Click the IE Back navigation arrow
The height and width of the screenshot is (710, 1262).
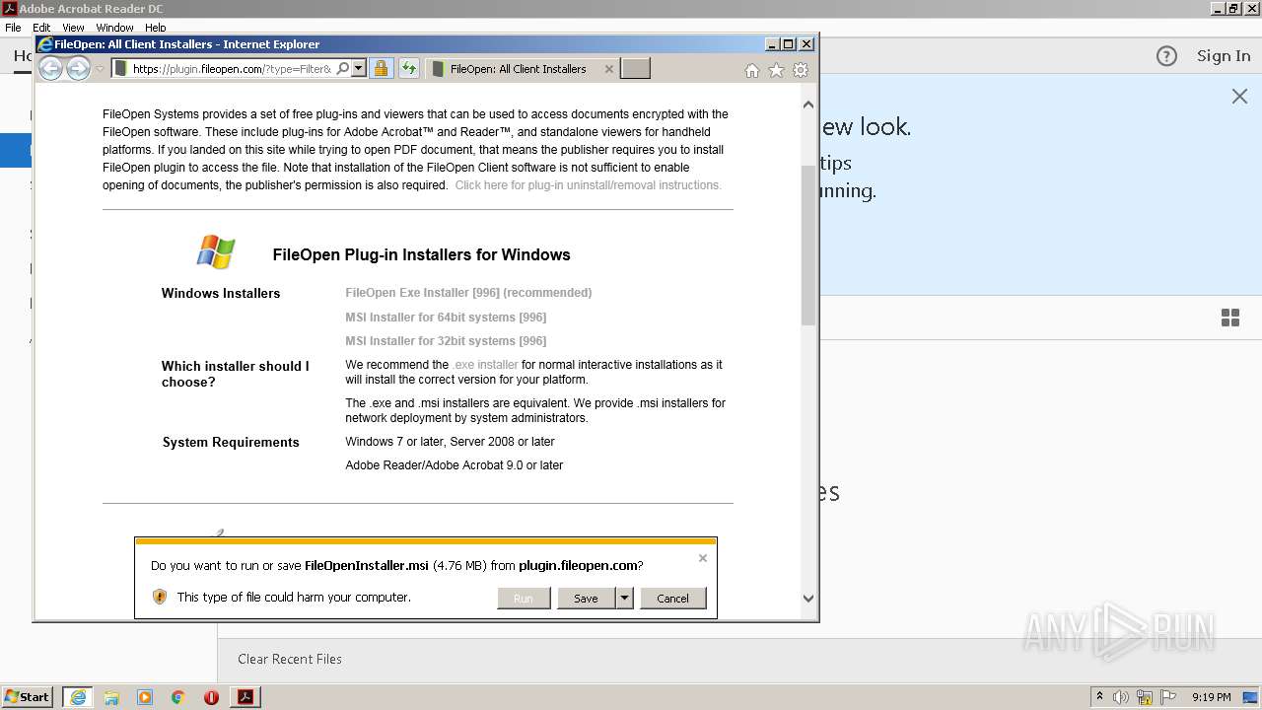click(x=50, y=68)
